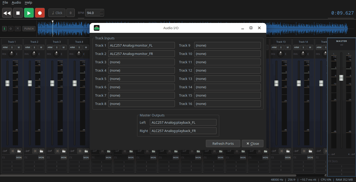Arm Track 1 for recording
The height and width of the screenshot is (182, 356).
click(5, 47)
